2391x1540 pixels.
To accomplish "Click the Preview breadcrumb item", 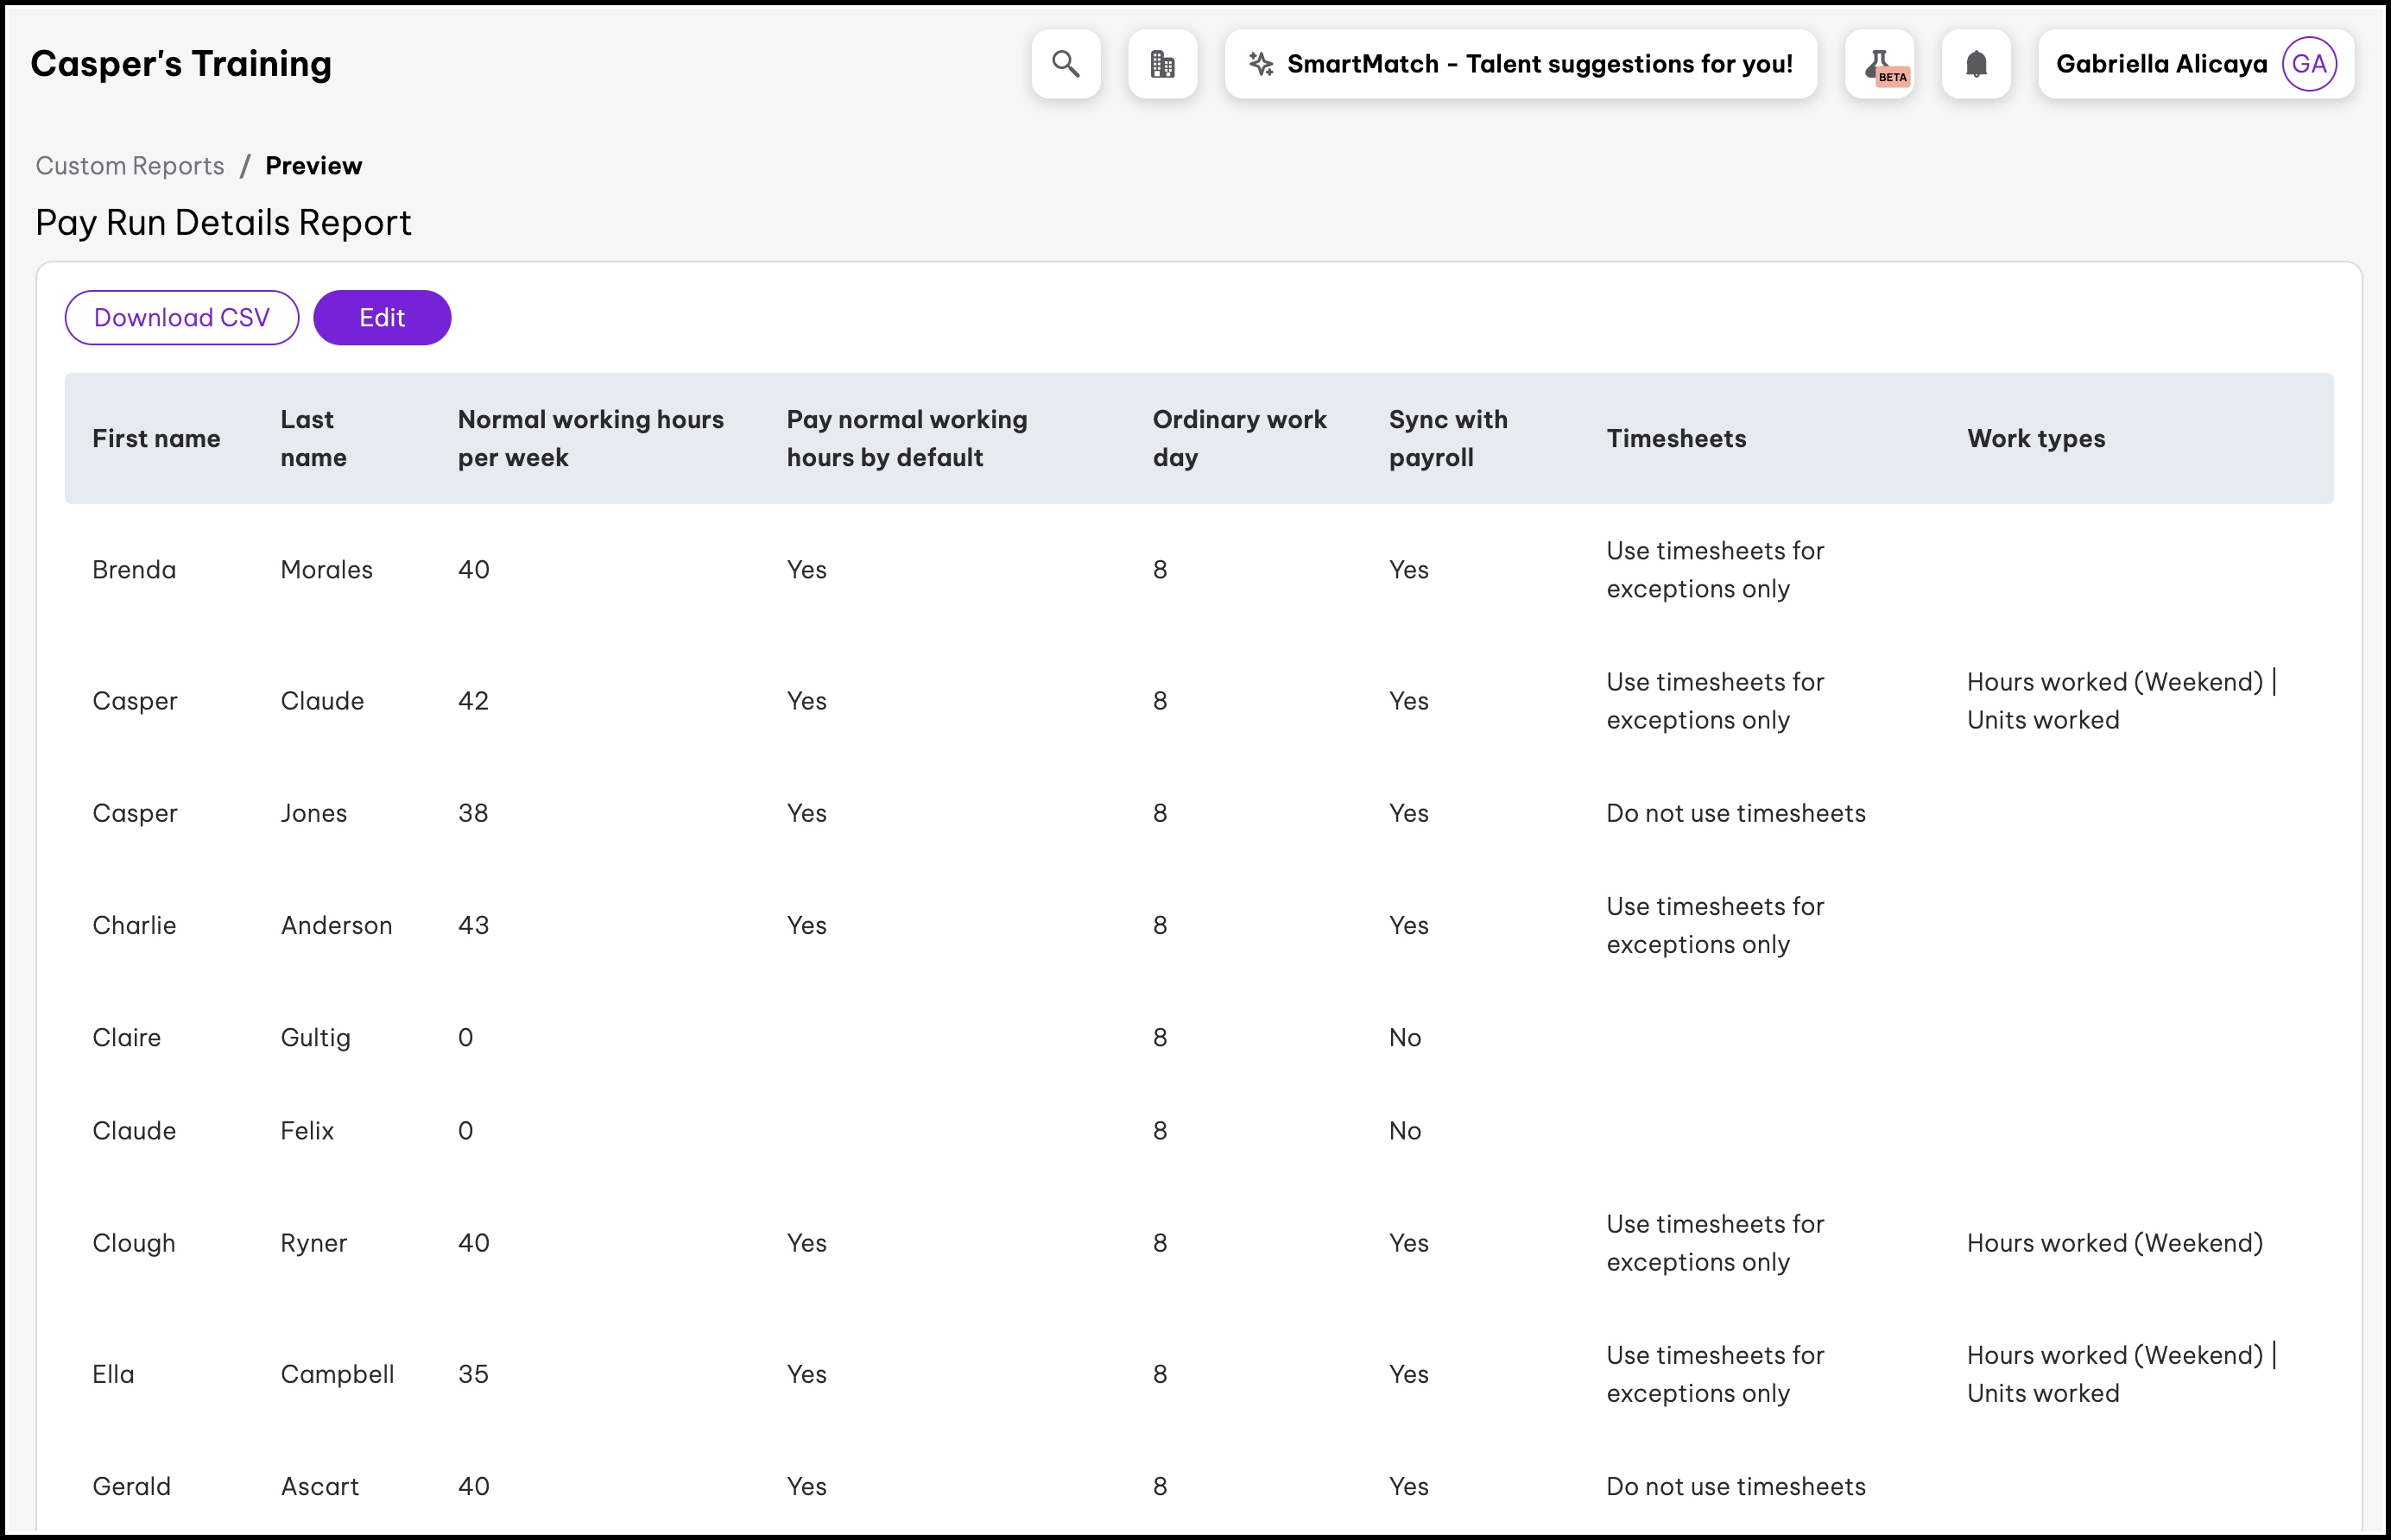I will point(313,166).
